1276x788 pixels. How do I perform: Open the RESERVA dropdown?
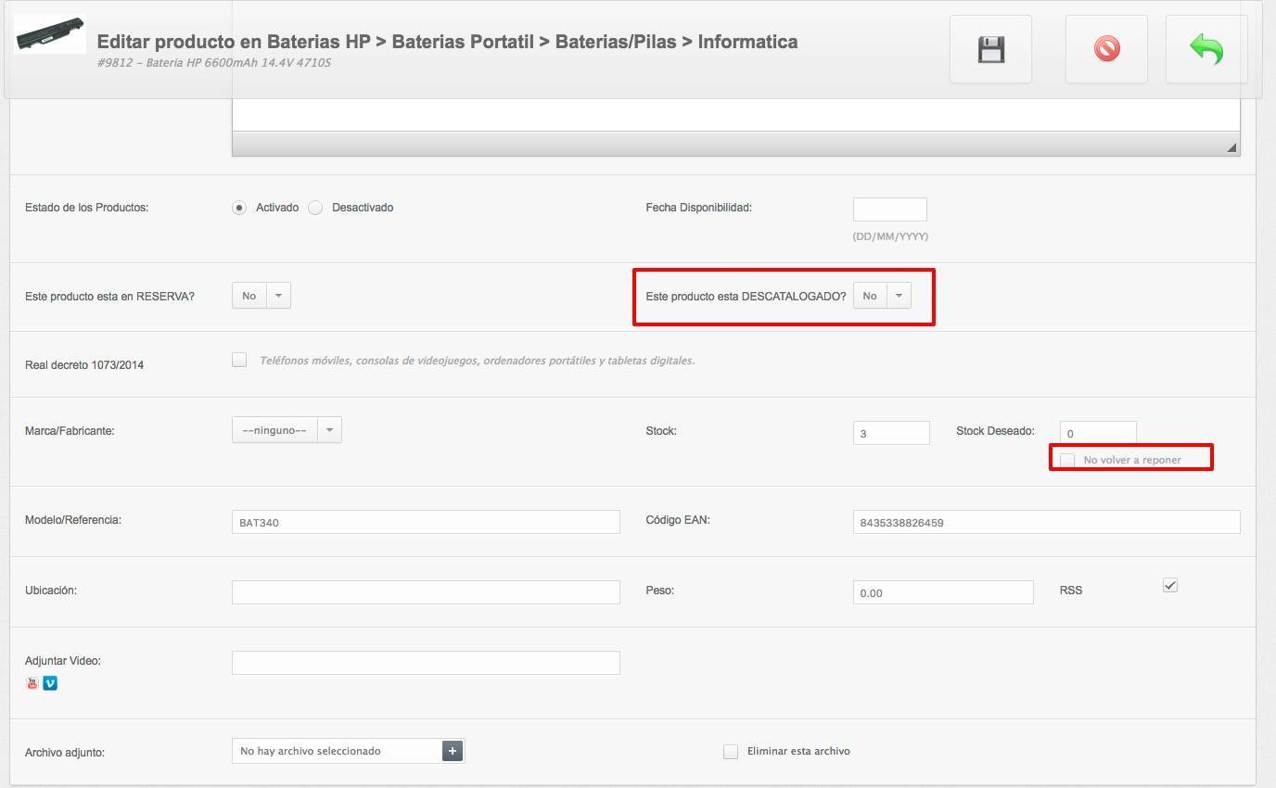point(262,296)
